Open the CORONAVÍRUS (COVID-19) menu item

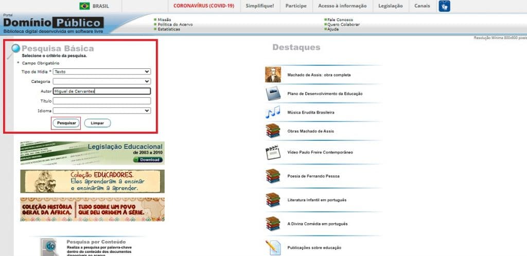[x=204, y=6]
